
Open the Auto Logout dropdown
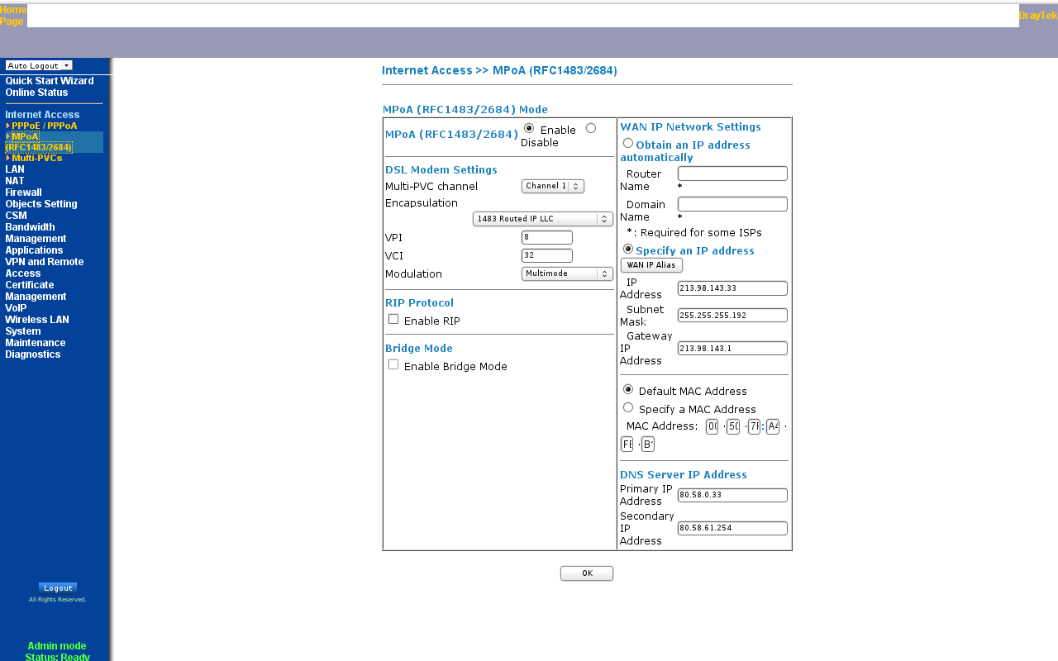(39, 65)
